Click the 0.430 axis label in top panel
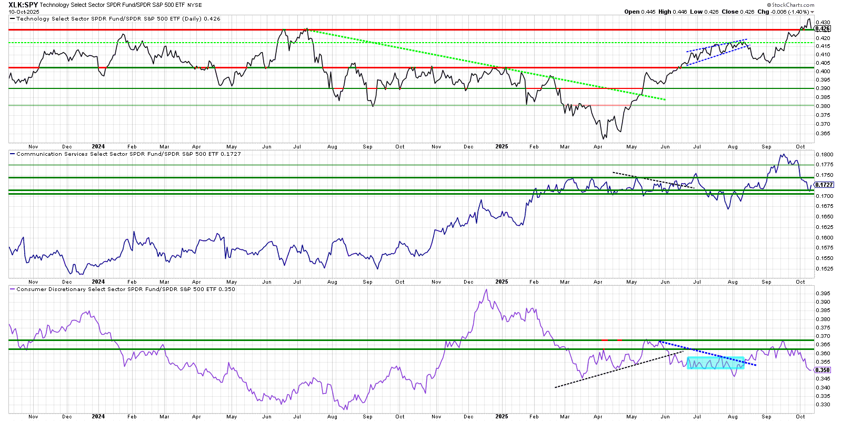 [823, 23]
